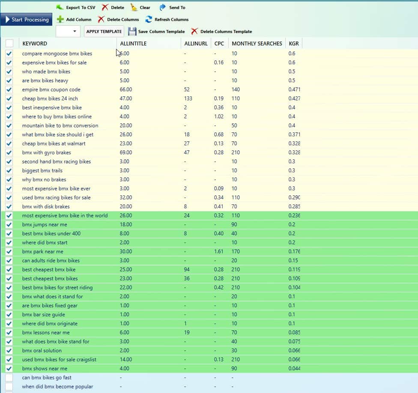The height and width of the screenshot is (393, 418).
Task: Select the keyword 'why bmx no brakes'
Action: pos(44,180)
